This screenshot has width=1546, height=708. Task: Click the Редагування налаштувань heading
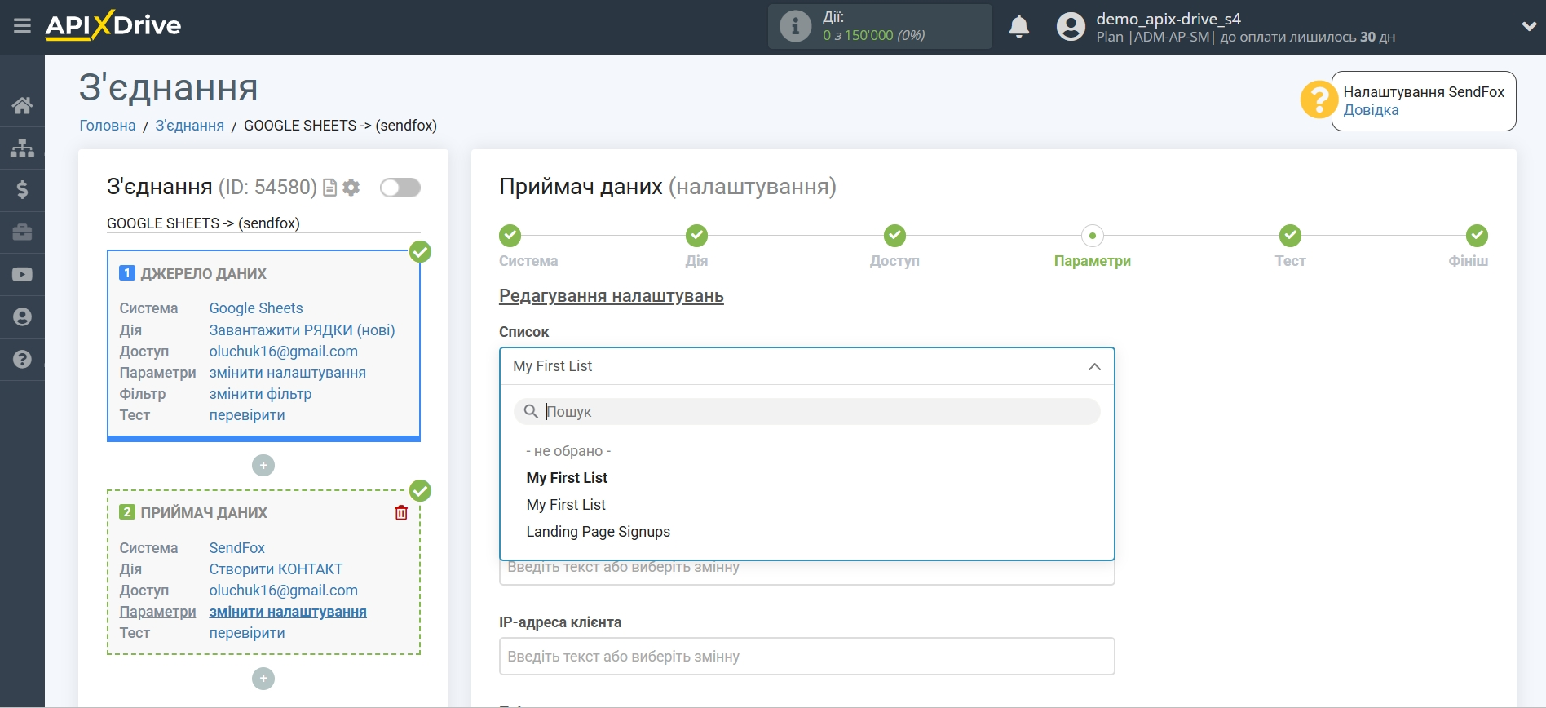click(612, 296)
